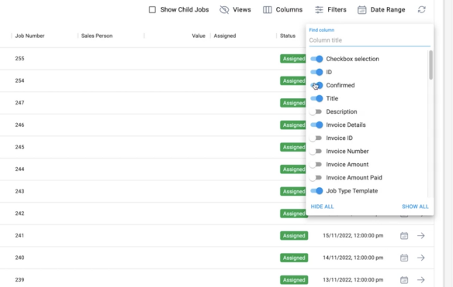Select job number 254 cell
Viewport: 453px width, 287px height.
point(19,80)
